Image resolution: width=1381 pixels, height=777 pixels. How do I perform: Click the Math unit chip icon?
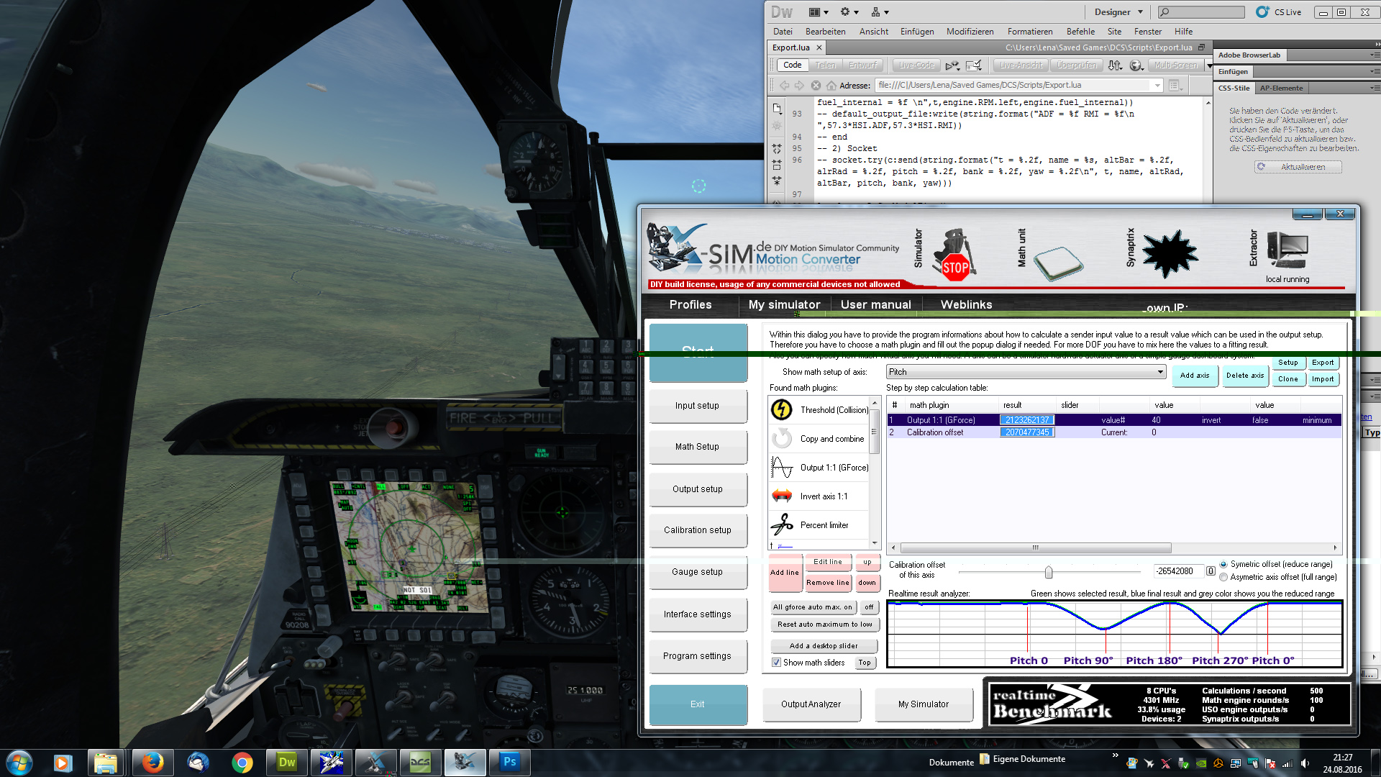tap(1057, 263)
